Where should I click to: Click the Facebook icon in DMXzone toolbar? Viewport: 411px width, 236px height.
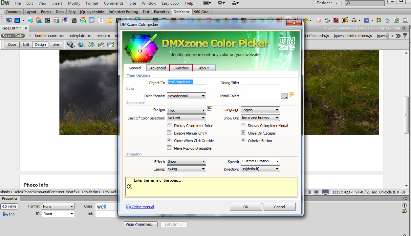366,20
